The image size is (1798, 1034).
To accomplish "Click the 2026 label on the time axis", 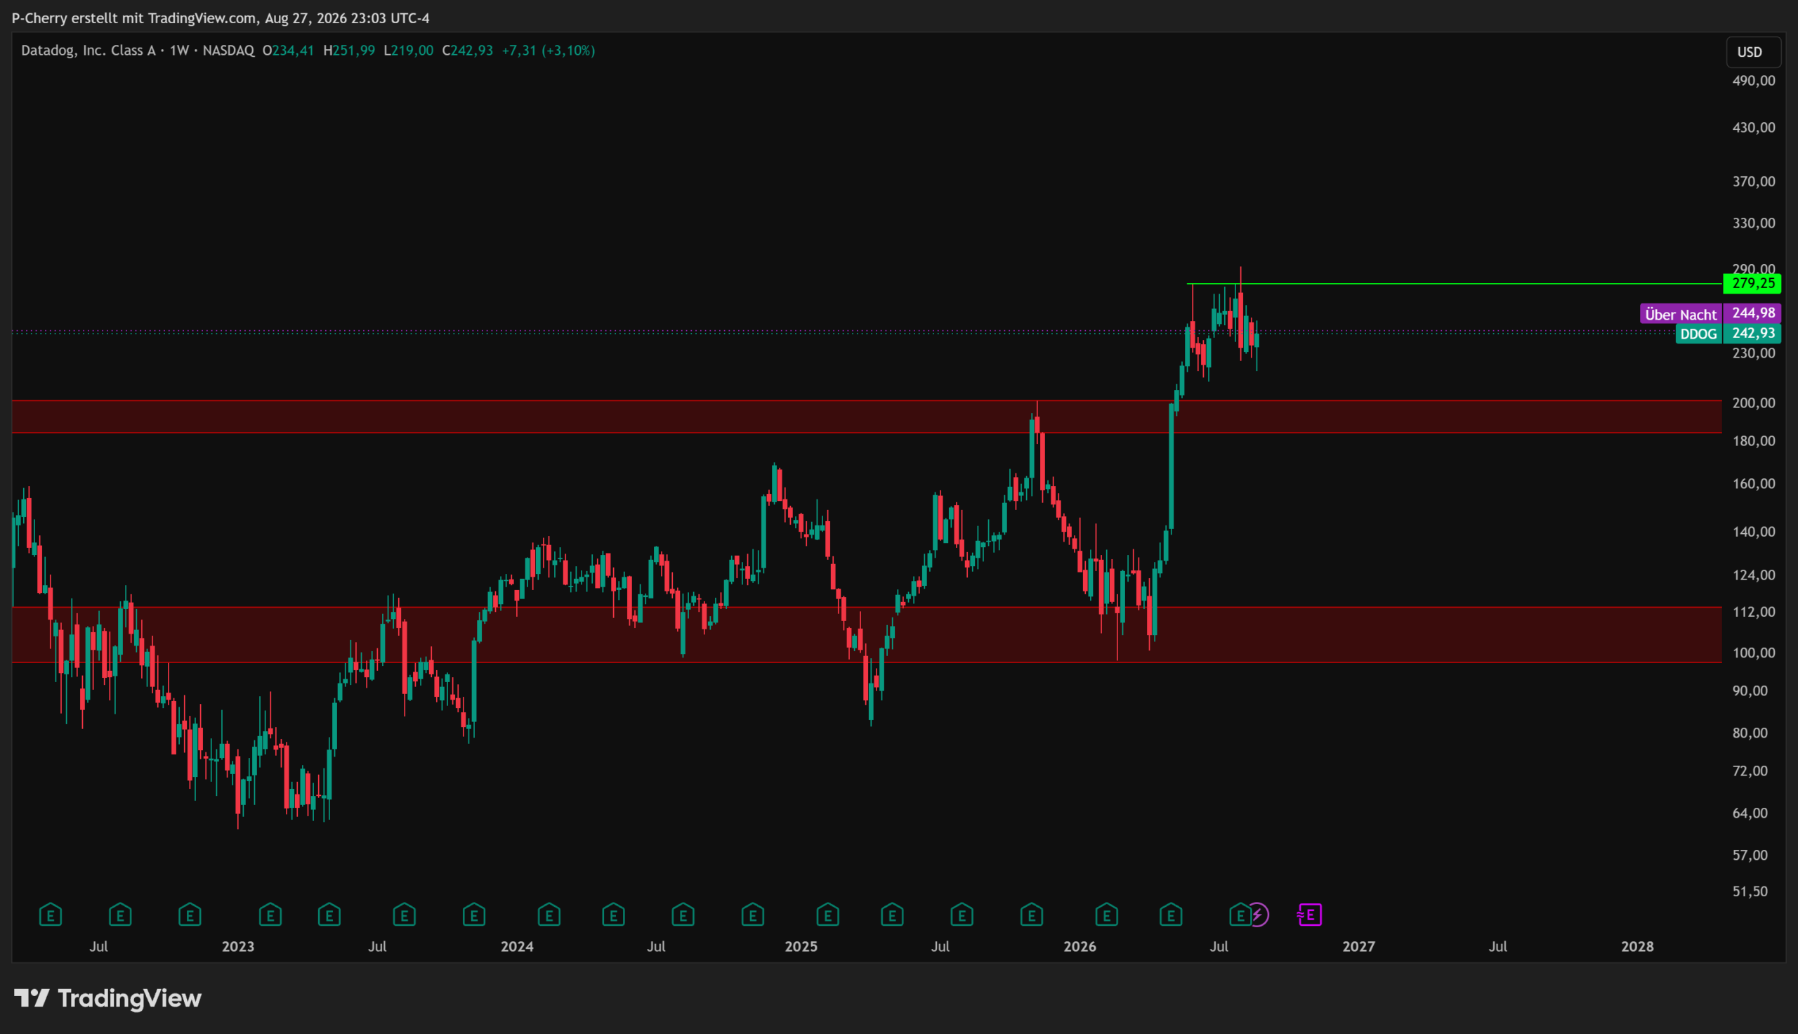I will tap(1080, 947).
